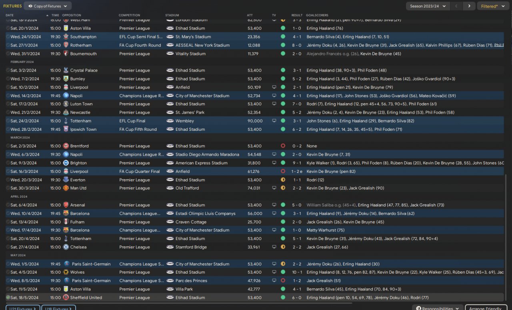512x310 pixels.
Task: Tick the row selector for Sat, 27/4/2024
Action: pyautogui.click(x=8, y=247)
